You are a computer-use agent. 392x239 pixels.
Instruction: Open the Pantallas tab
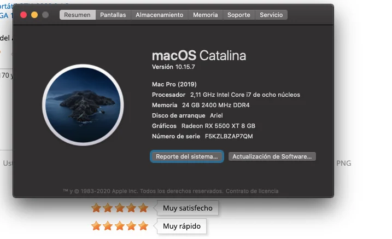(x=113, y=15)
